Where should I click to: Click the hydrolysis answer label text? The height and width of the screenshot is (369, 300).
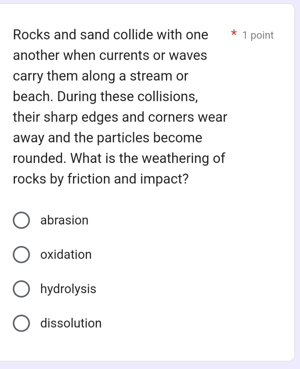[68, 289]
